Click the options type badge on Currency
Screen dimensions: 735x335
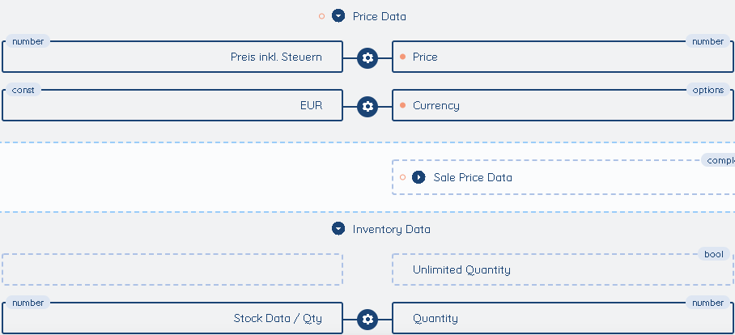point(707,90)
